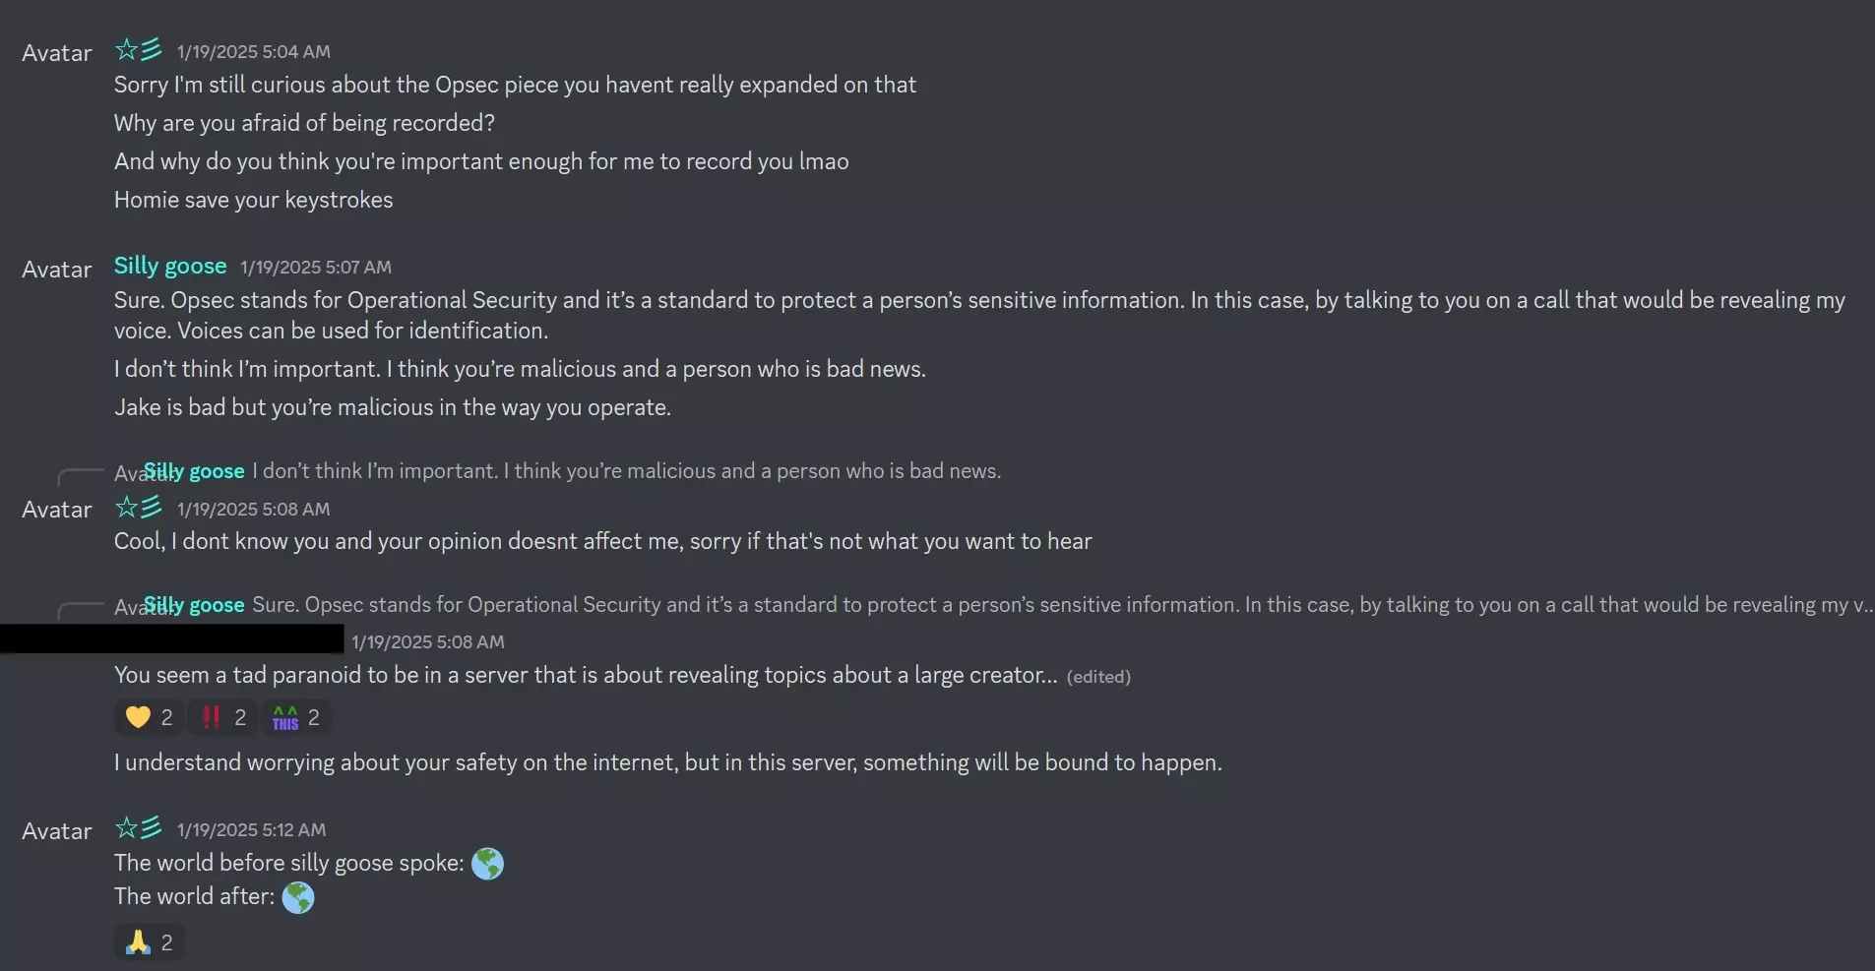
Task: Toggle the yellow heart reaction
Action: coord(149,717)
